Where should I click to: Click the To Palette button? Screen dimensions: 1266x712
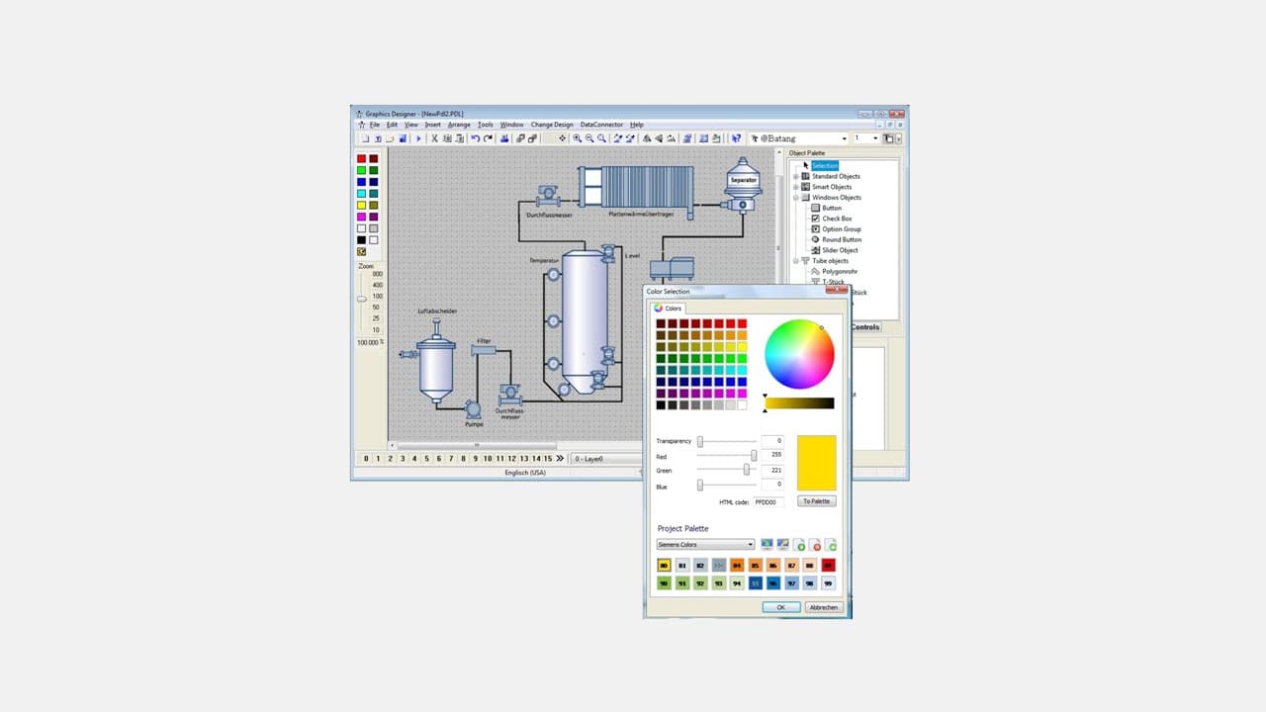click(x=815, y=501)
